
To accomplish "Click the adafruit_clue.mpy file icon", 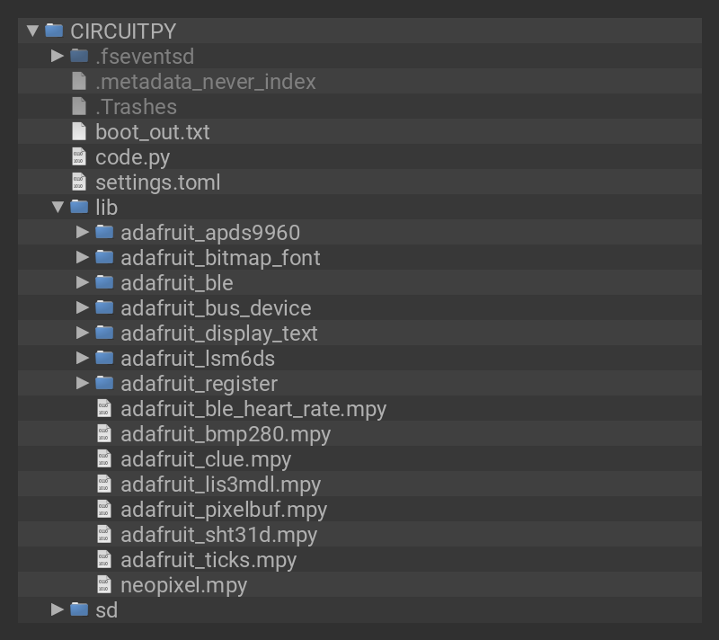I will (x=104, y=458).
